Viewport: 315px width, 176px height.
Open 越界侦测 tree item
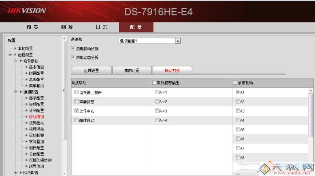pyautogui.click(x=36, y=166)
